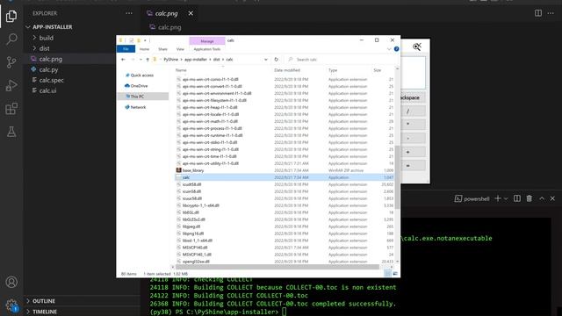Image resolution: width=562 pixels, height=316 pixels.
Task: Open the Home ribbon tab
Action: (x=144, y=49)
